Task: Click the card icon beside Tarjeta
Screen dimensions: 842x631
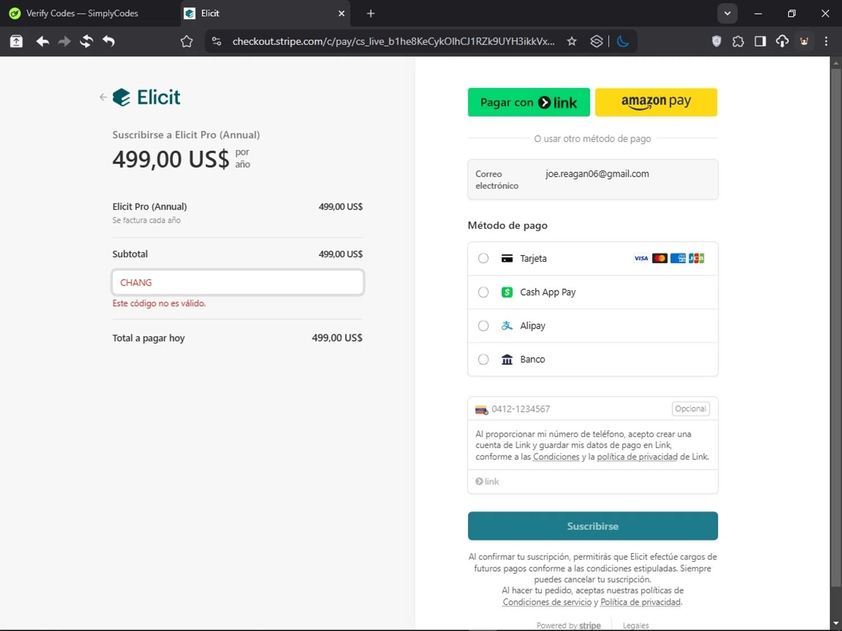Action: (x=507, y=259)
